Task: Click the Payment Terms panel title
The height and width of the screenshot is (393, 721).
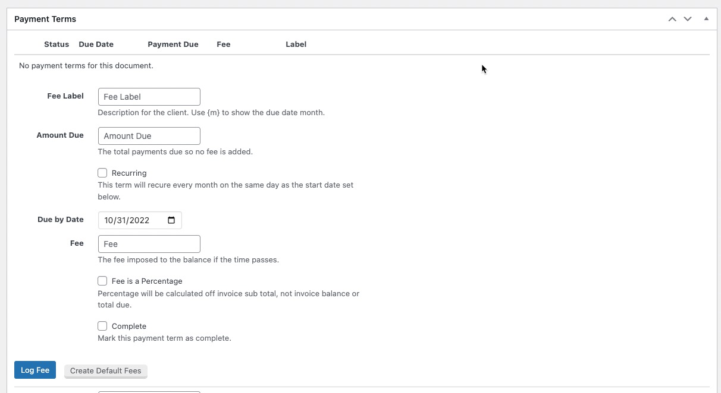Action: coord(45,19)
